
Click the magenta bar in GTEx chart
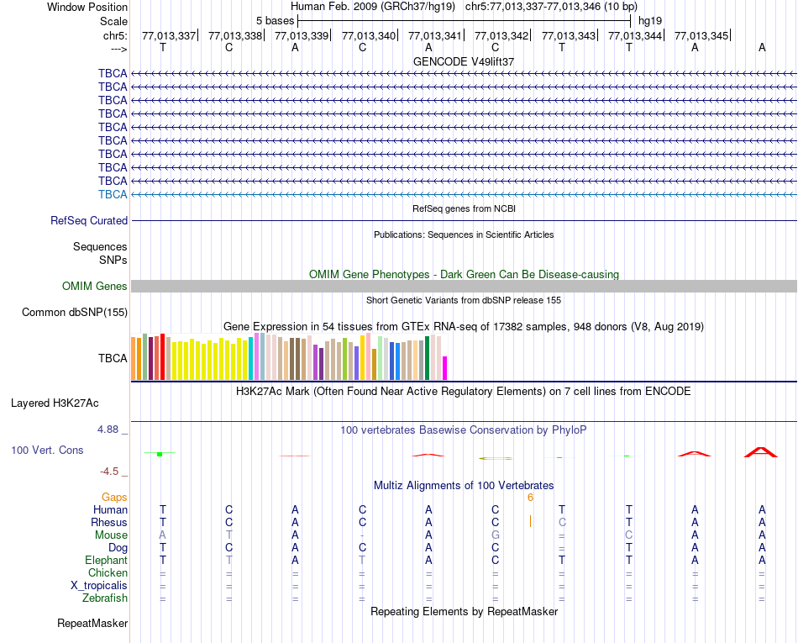tap(445, 368)
